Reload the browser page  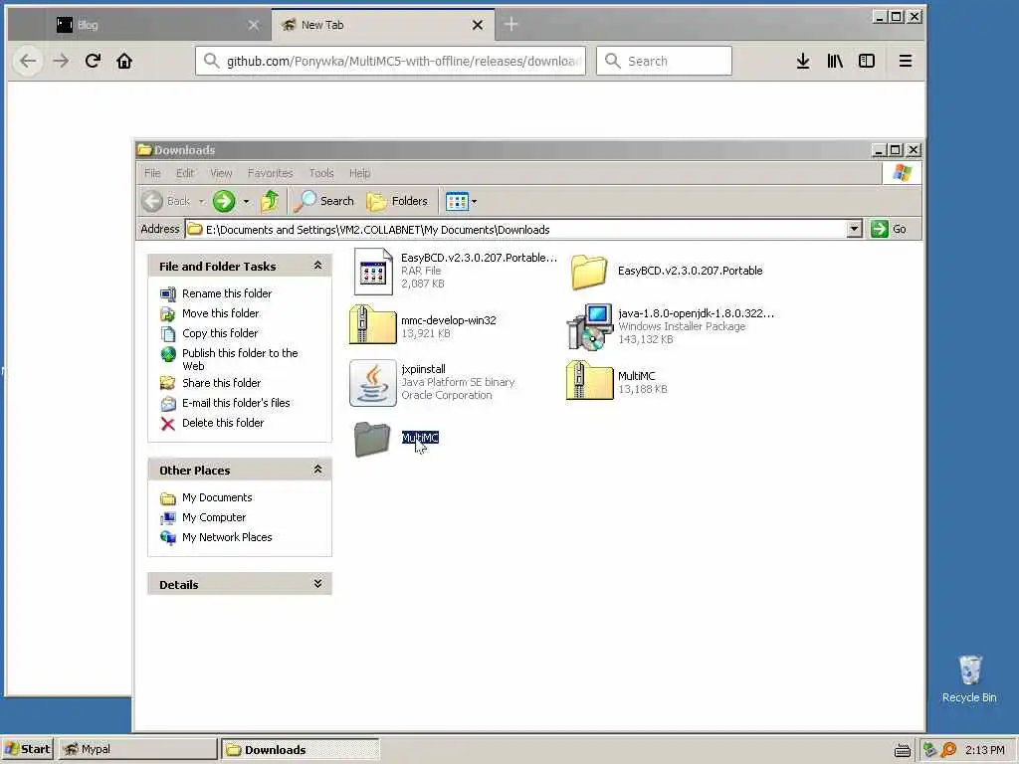pyautogui.click(x=93, y=61)
